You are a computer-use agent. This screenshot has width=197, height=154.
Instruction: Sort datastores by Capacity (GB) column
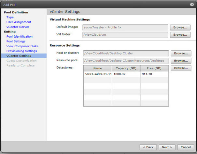126,68
